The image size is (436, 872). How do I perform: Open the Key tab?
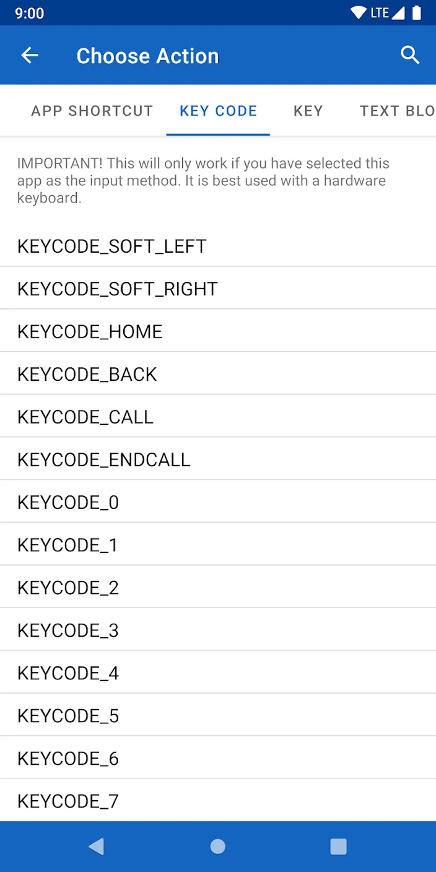tap(308, 111)
